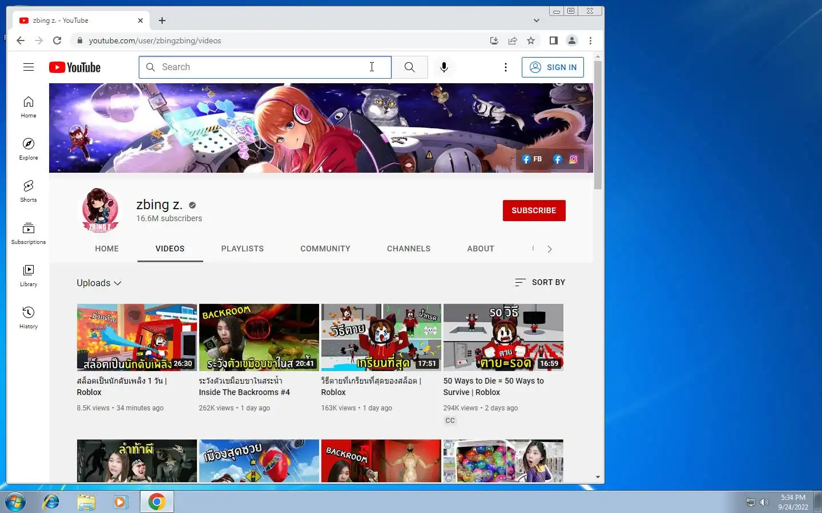Viewport: 822px width, 513px height.
Task: Click the YouTube Search input field
Action: (x=265, y=67)
